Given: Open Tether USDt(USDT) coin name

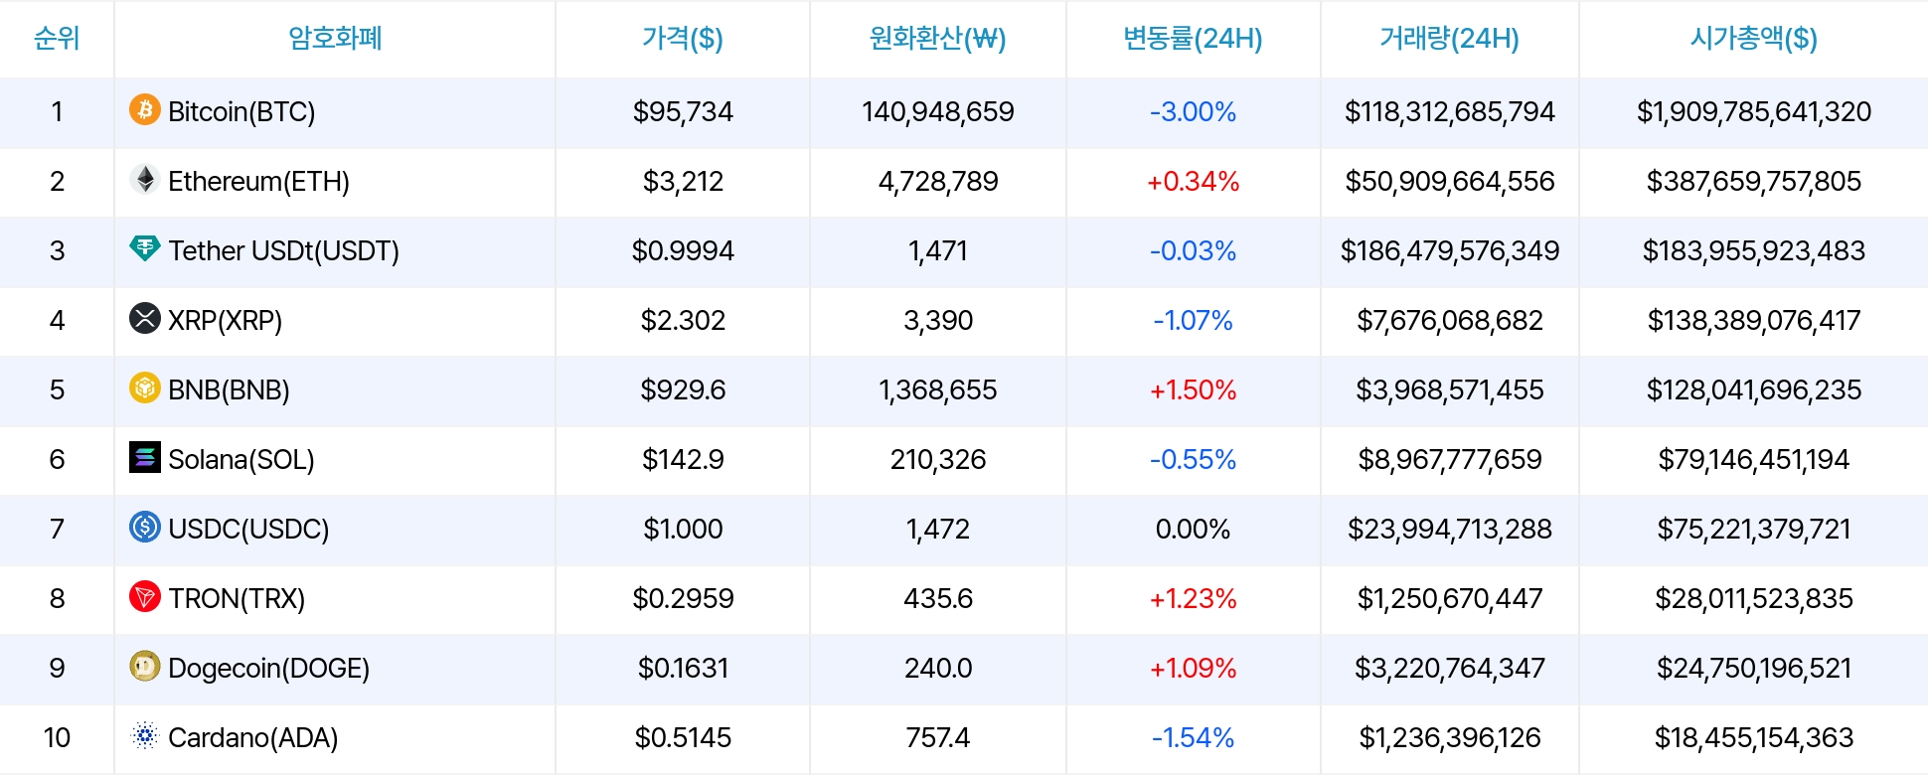Looking at the screenshot, I should point(283,250).
